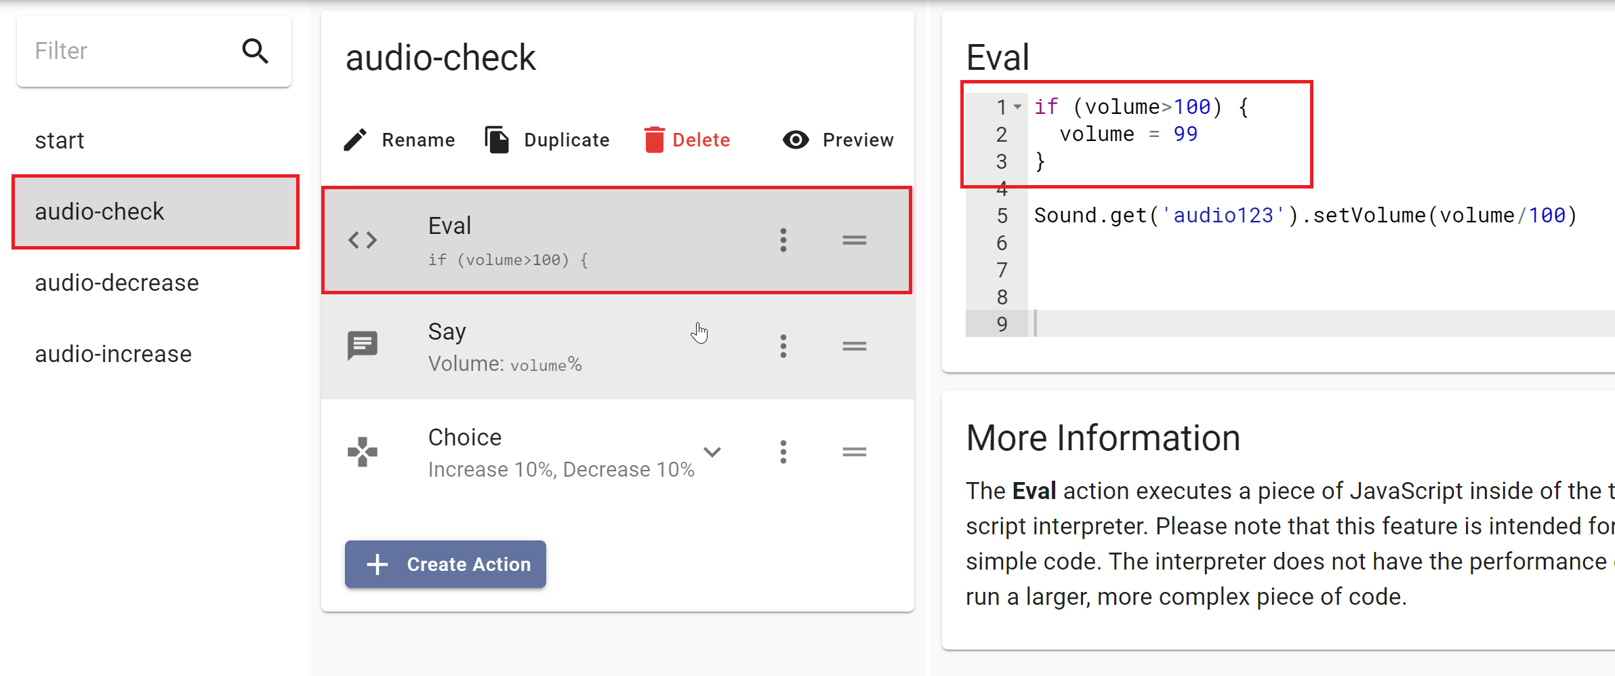The image size is (1615, 676).
Task: Place cursor on empty editor line 9
Action: tap(1322, 324)
